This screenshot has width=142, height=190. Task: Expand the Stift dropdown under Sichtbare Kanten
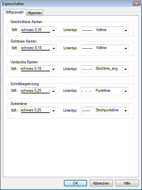pyautogui.click(x=38, y=48)
